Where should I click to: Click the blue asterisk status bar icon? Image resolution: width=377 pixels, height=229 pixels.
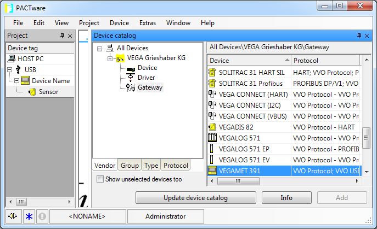coord(29,216)
